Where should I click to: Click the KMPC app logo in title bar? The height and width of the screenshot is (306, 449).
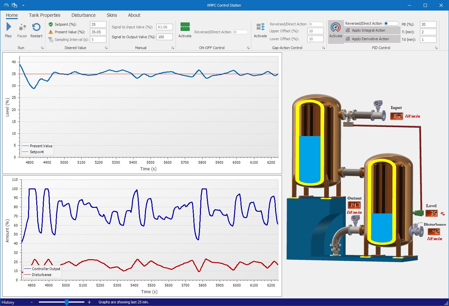[x=6, y=5]
